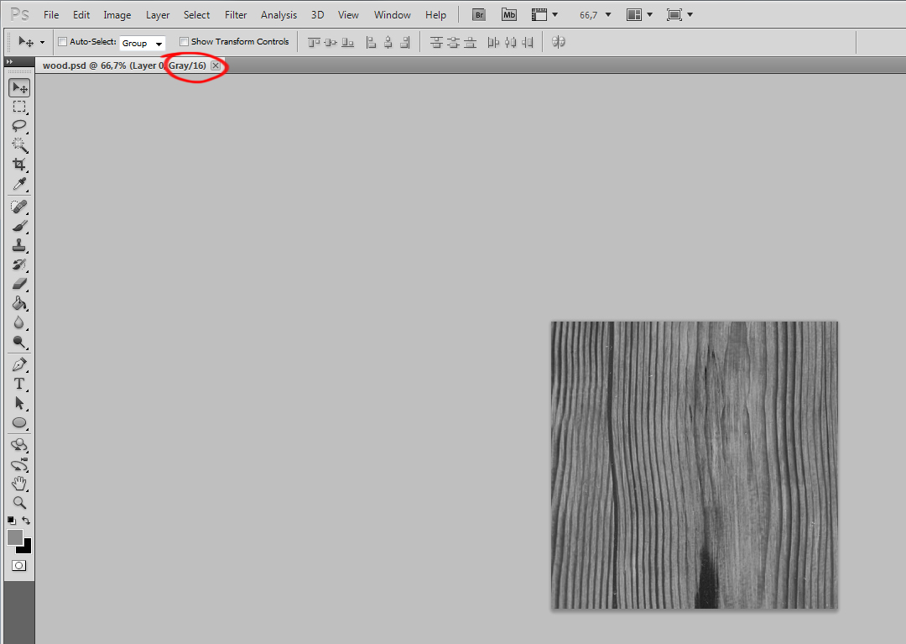Distribute left edges of layers
Image resolution: width=906 pixels, height=644 pixels.
[x=493, y=42]
